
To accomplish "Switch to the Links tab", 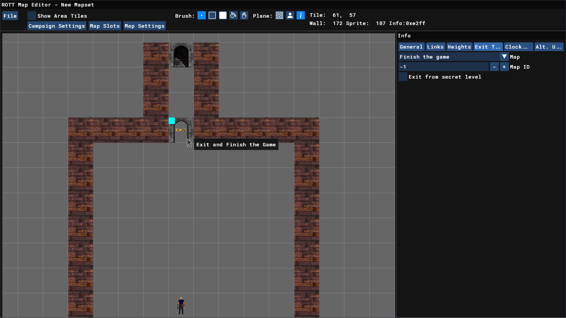I will point(435,47).
